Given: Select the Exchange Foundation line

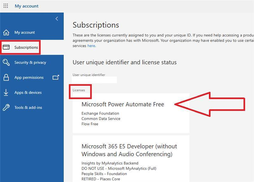Looking at the screenshot, I should 100,113.
